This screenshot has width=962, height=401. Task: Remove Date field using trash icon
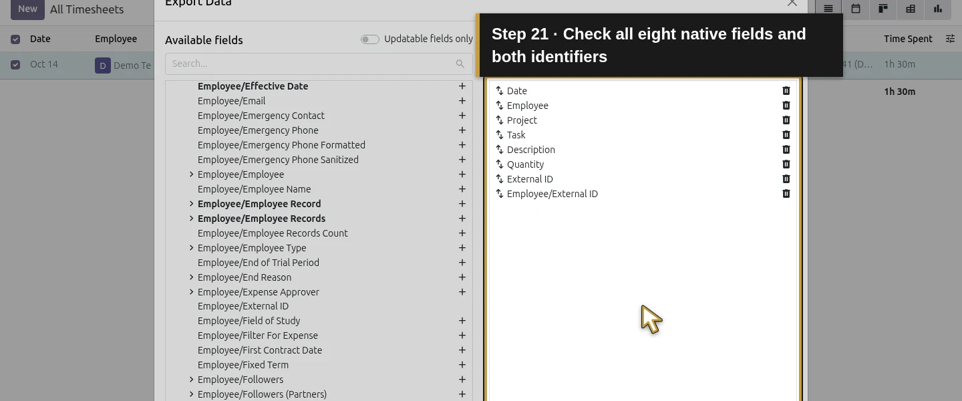[x=786, y=91]
